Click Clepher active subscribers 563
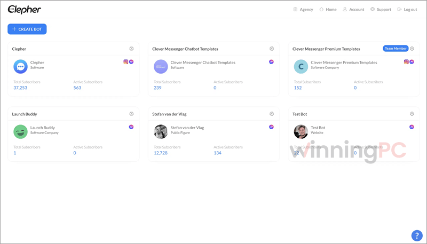This screenshot has height=244, width=427. click(x=77, y=88)
